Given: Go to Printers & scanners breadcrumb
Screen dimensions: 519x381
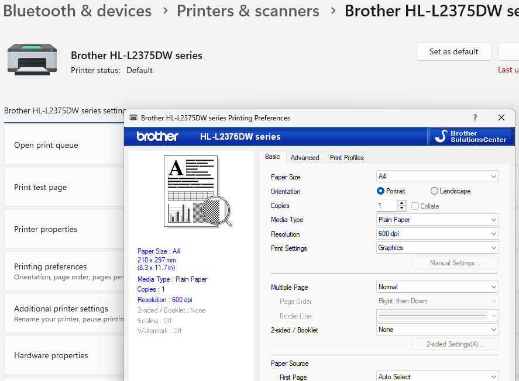Looking at the screenshot, I should pos(248,11).
